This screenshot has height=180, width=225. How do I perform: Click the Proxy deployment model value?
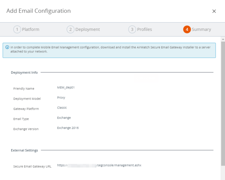pyautogui.click(x=61, y=98)
